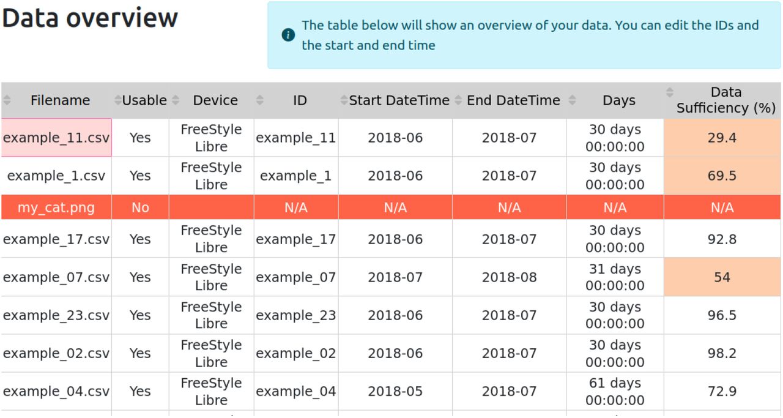783x418 pixels.
Task: Click the 98.2 data sufficiency cell
Action: (x=722, y=353)
